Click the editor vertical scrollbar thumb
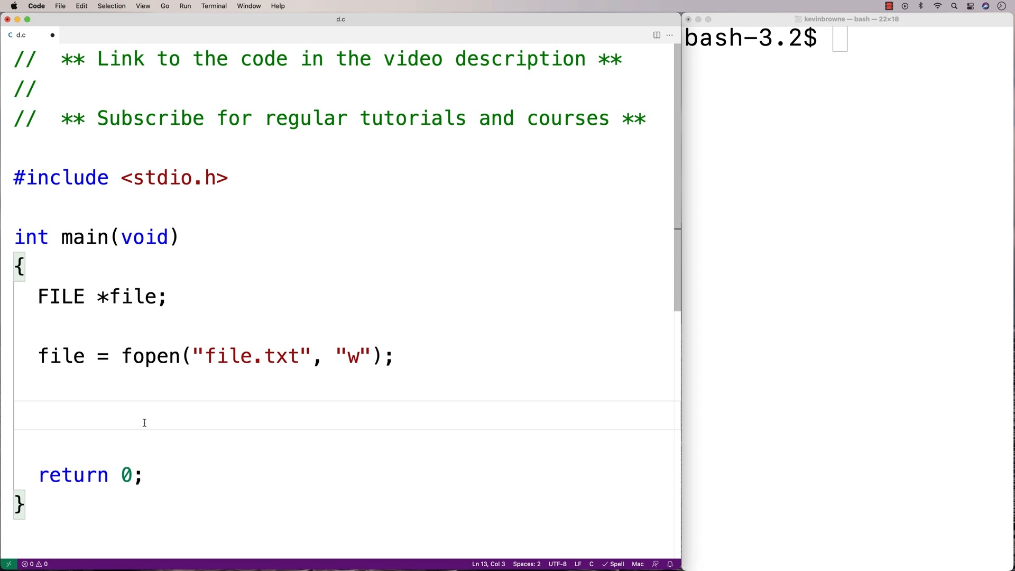The image size is (1015, 571). pyautogui.click(x=677, y=178)
